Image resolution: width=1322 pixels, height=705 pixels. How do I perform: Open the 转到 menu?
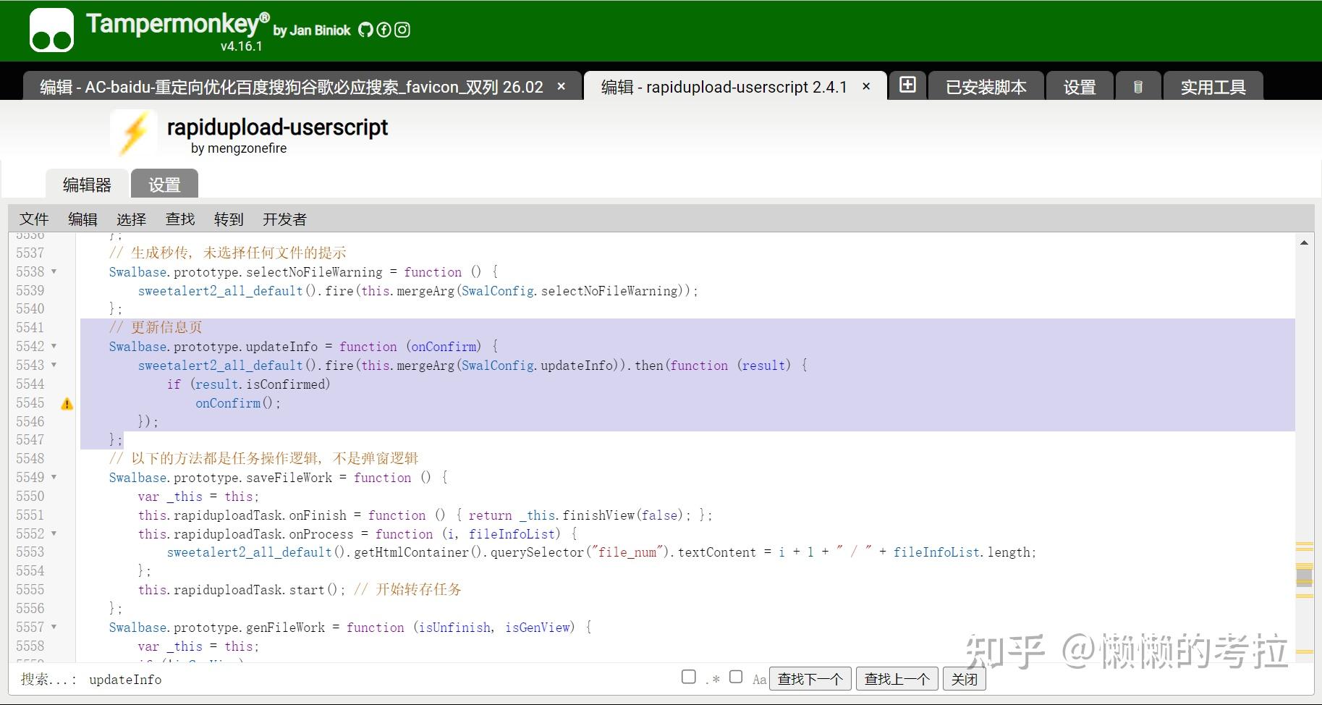point(229,219)
